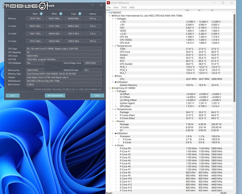The width and height of the screenshot is (242, 194).
Task: Click the Memory Read 105.97 GB/s field
Action: pos(35,18)
